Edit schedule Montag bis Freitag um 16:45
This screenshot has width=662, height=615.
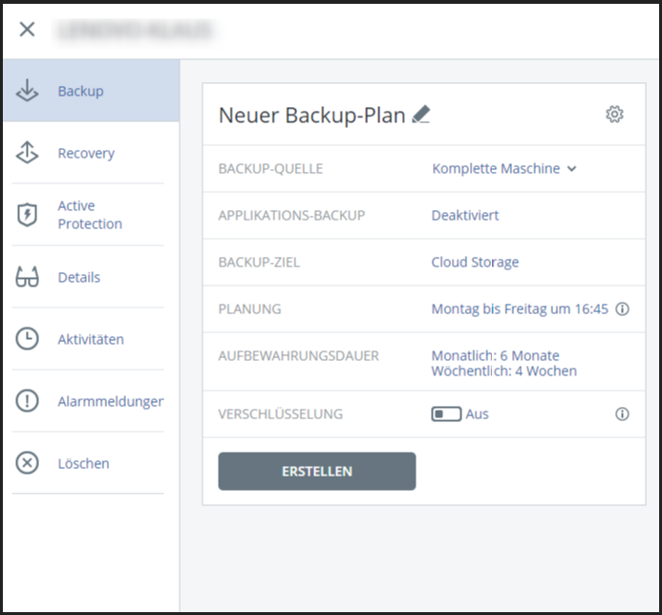[x=520, y=309]
